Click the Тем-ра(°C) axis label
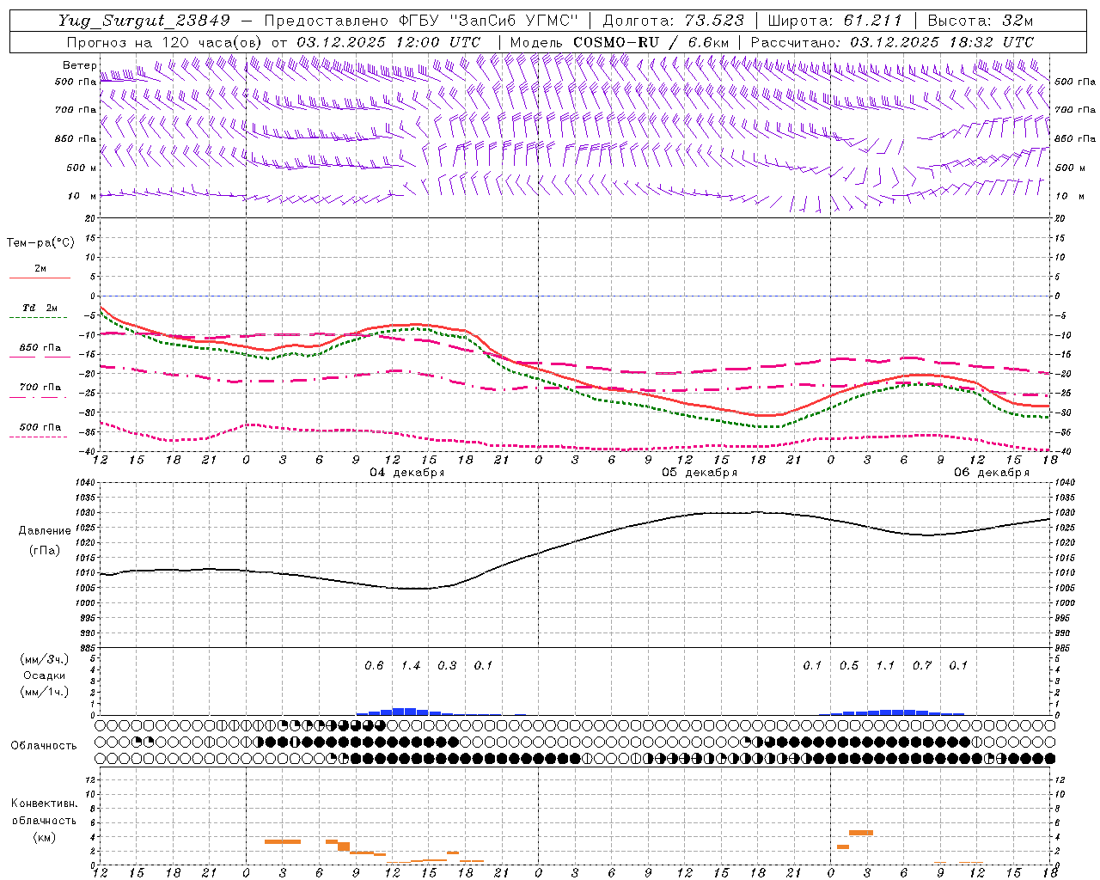The width and height of the screenshot is (1100, 880). pyautogui.click(x=40, y=243)
